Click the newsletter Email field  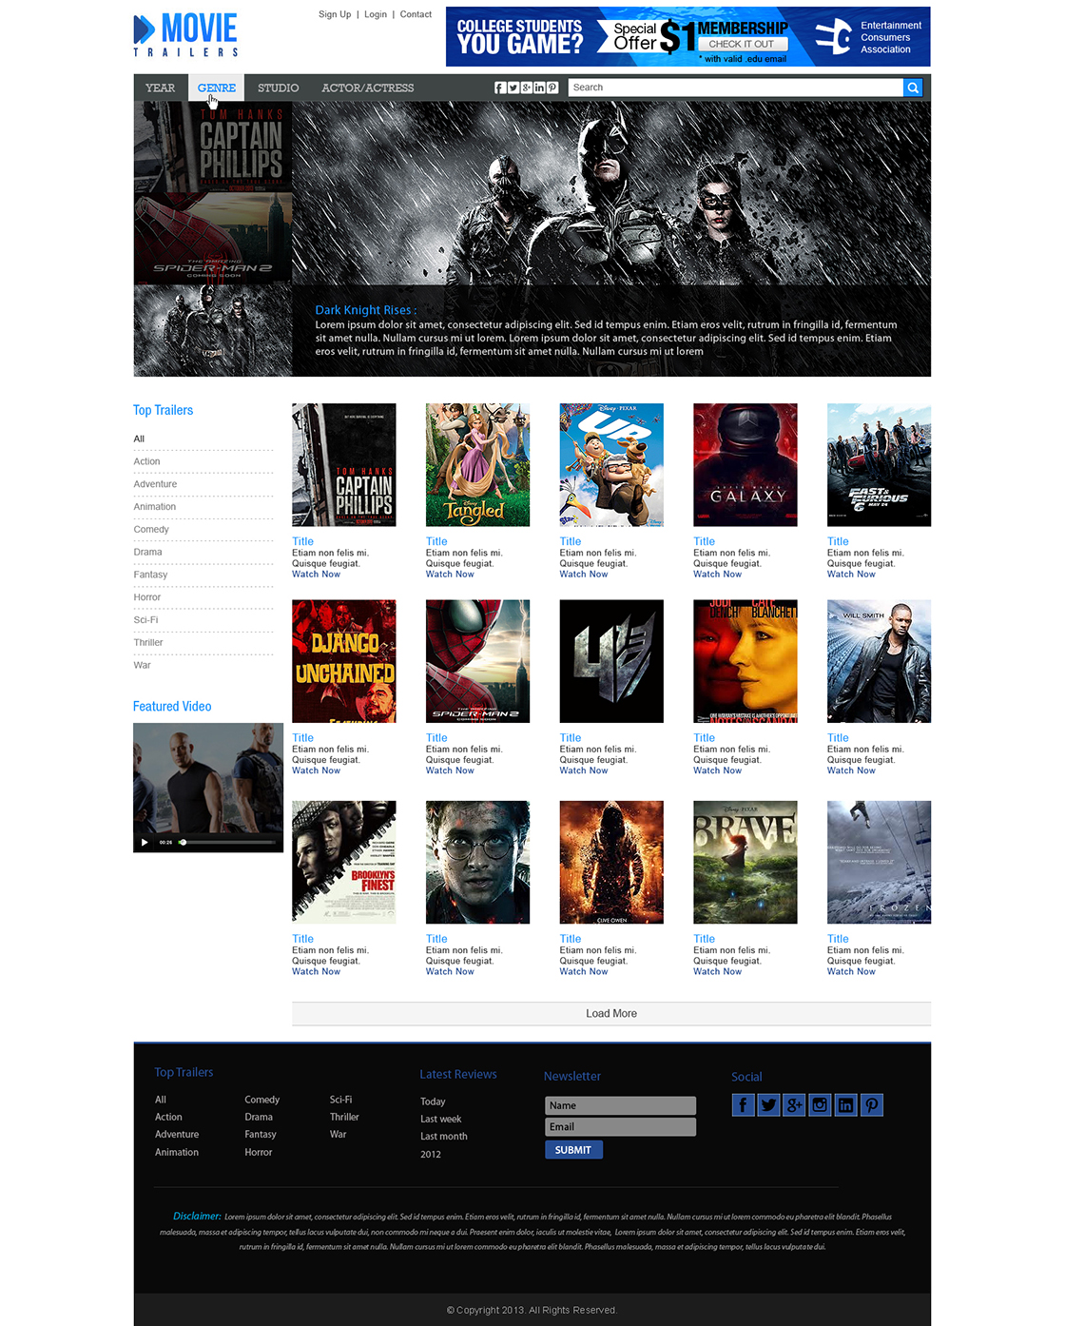pos(620,1127)
